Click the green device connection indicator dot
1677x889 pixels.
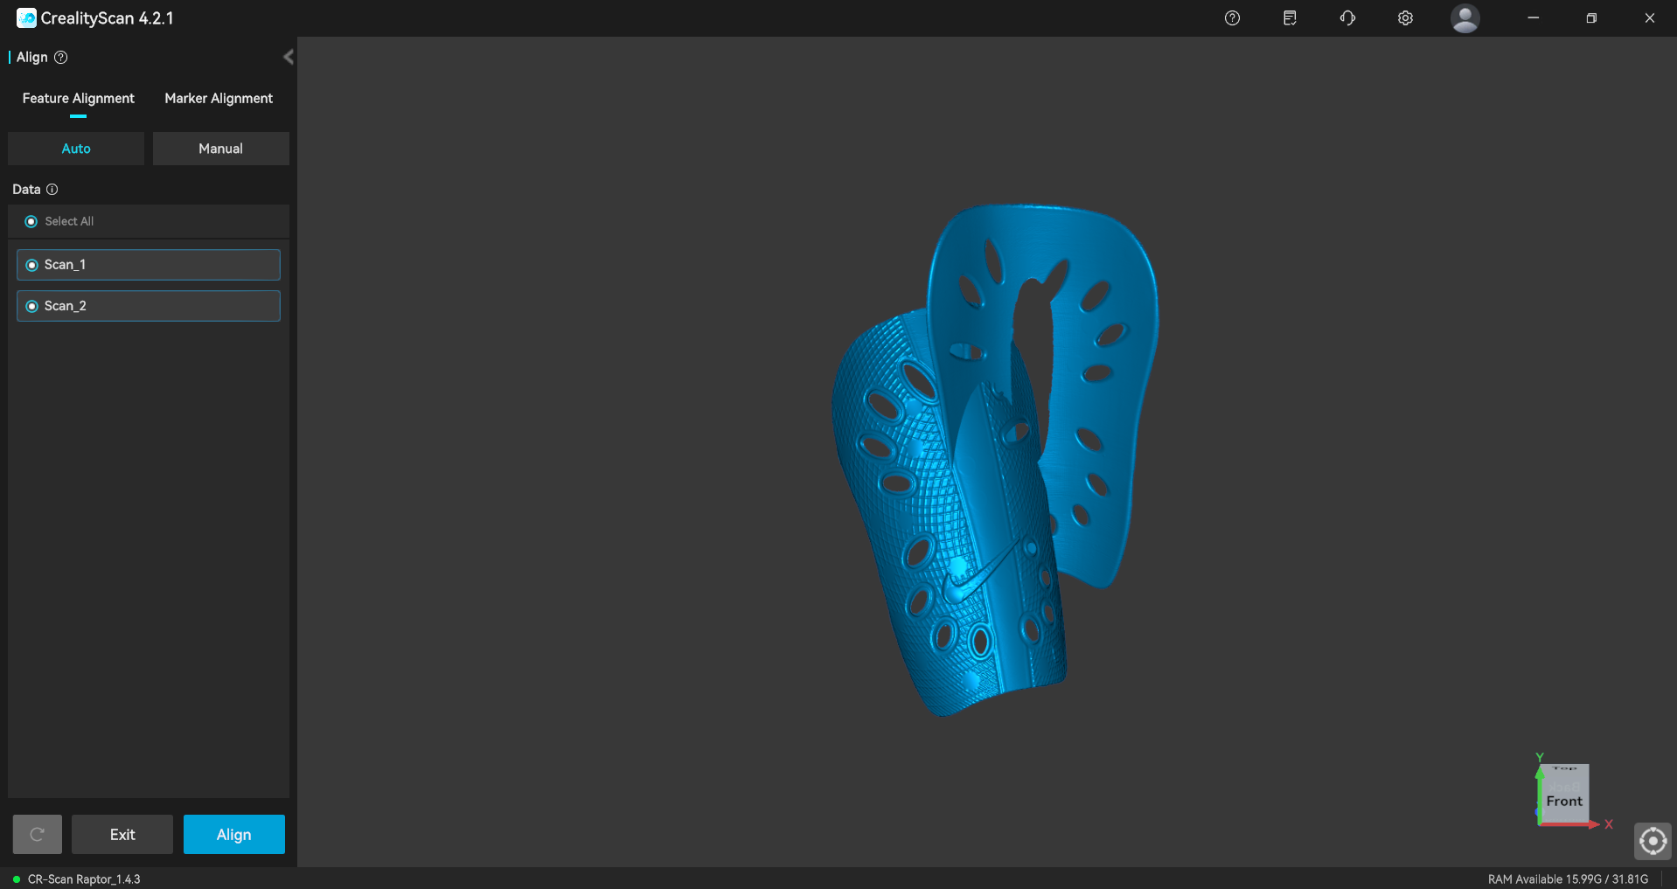pos(17,879)
